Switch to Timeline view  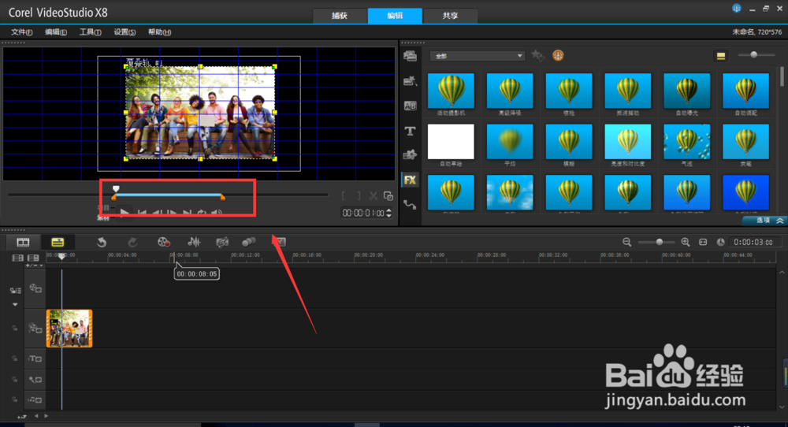coord(58,243)
